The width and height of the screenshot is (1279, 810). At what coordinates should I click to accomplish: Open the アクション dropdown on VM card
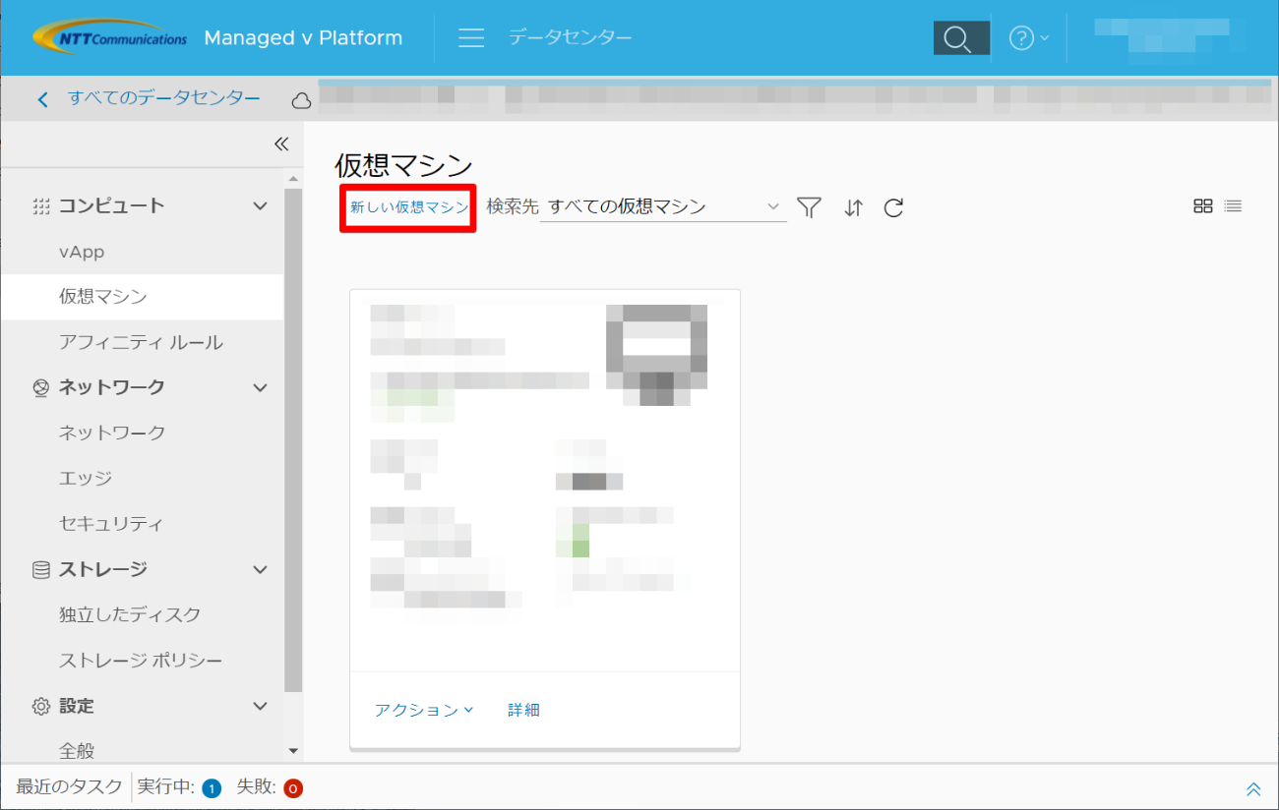[424, 710]
